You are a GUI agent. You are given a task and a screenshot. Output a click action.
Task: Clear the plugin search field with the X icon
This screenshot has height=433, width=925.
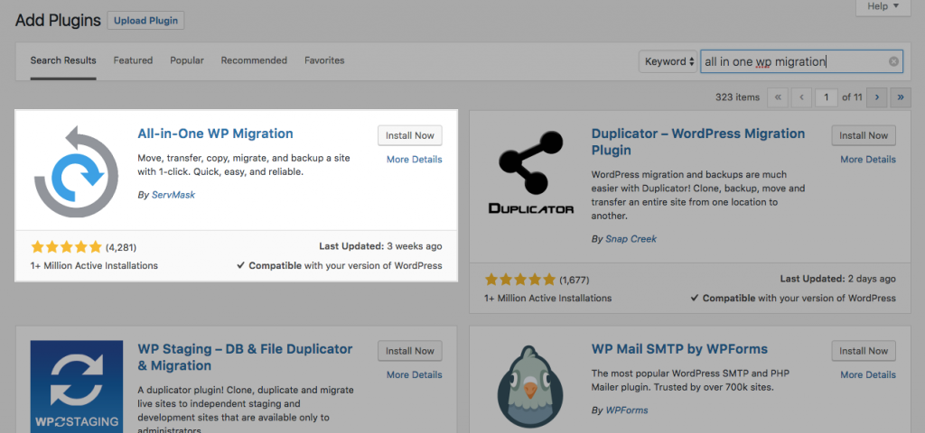click(893, 61)
